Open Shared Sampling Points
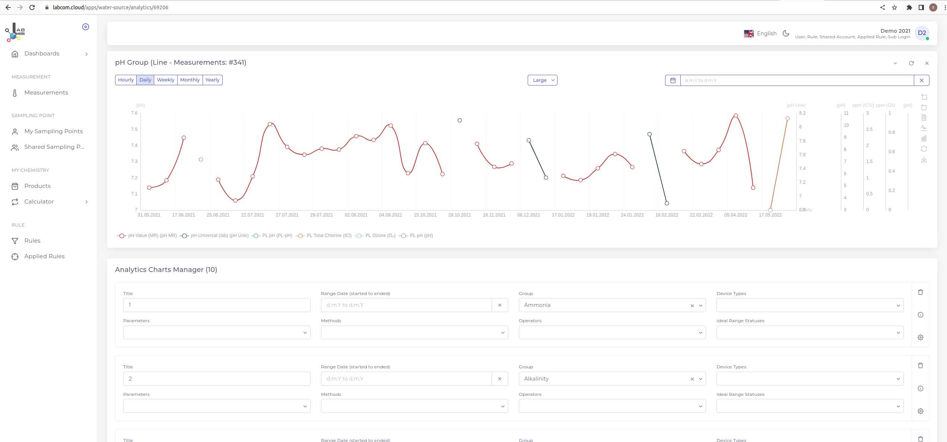 (x=54, y=147)
